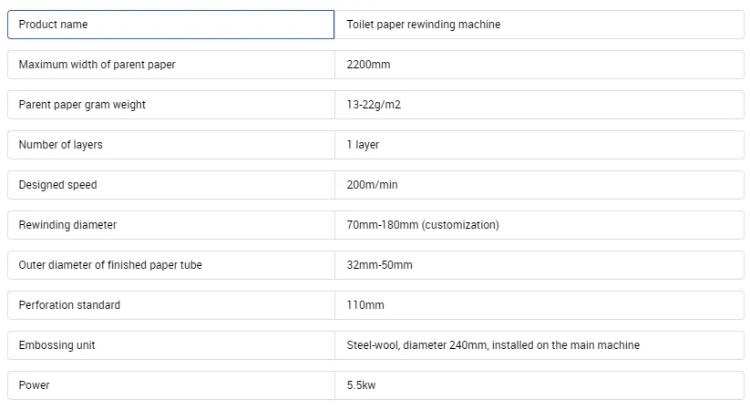Select the '70mm-180mm (customization)' cell
This screenshot has height=410, width=750.
coord(539,225)
